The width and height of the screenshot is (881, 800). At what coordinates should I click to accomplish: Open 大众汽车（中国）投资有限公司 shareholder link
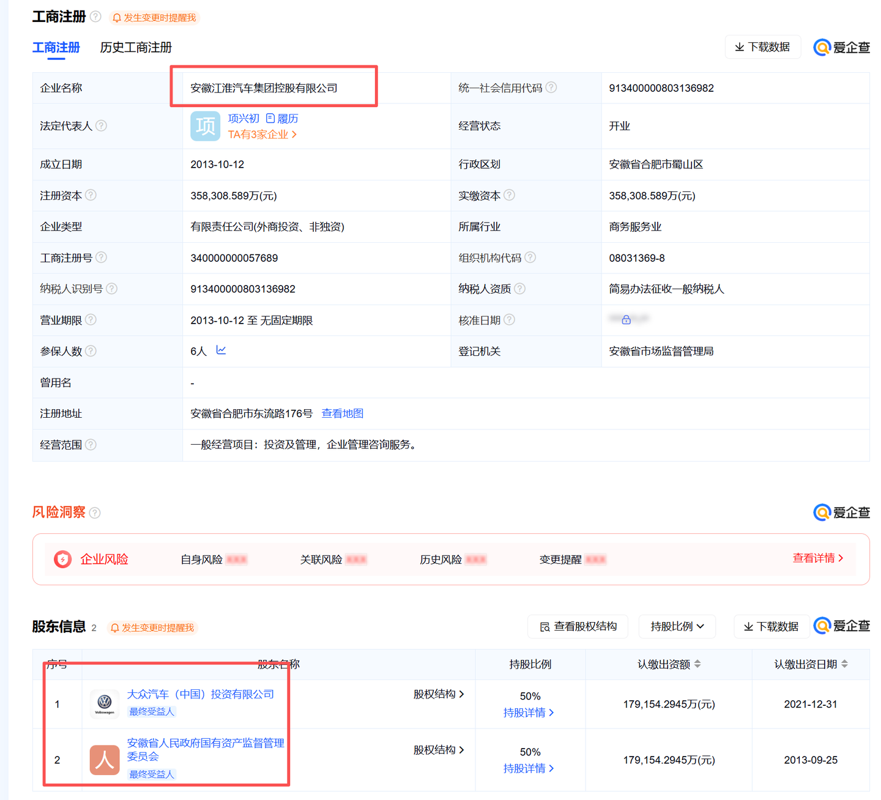tap(201, 694)
